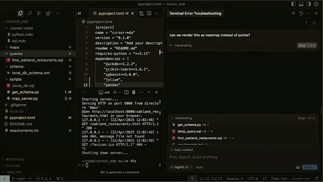Open sql.mdc file

pyautogui.click(x=19, y=41)
